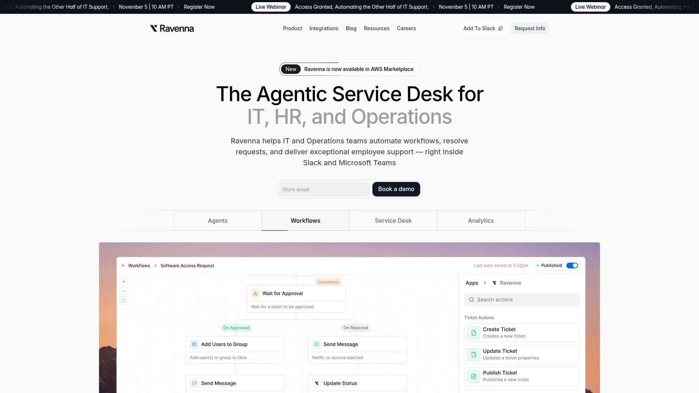
Task: Click the AWS Marketplace announcement pill
Action: [349, 69]
